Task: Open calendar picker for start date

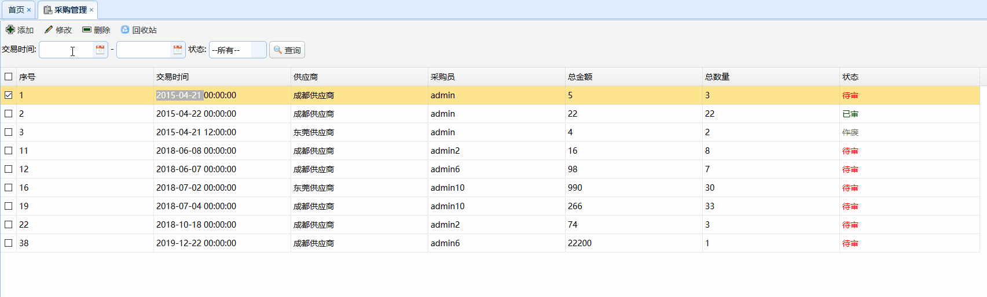Action: [x=100, y=50]
